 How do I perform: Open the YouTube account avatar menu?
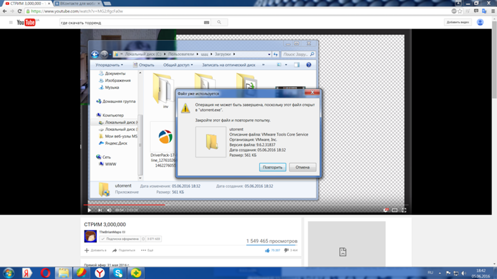[x=480, y=22]
